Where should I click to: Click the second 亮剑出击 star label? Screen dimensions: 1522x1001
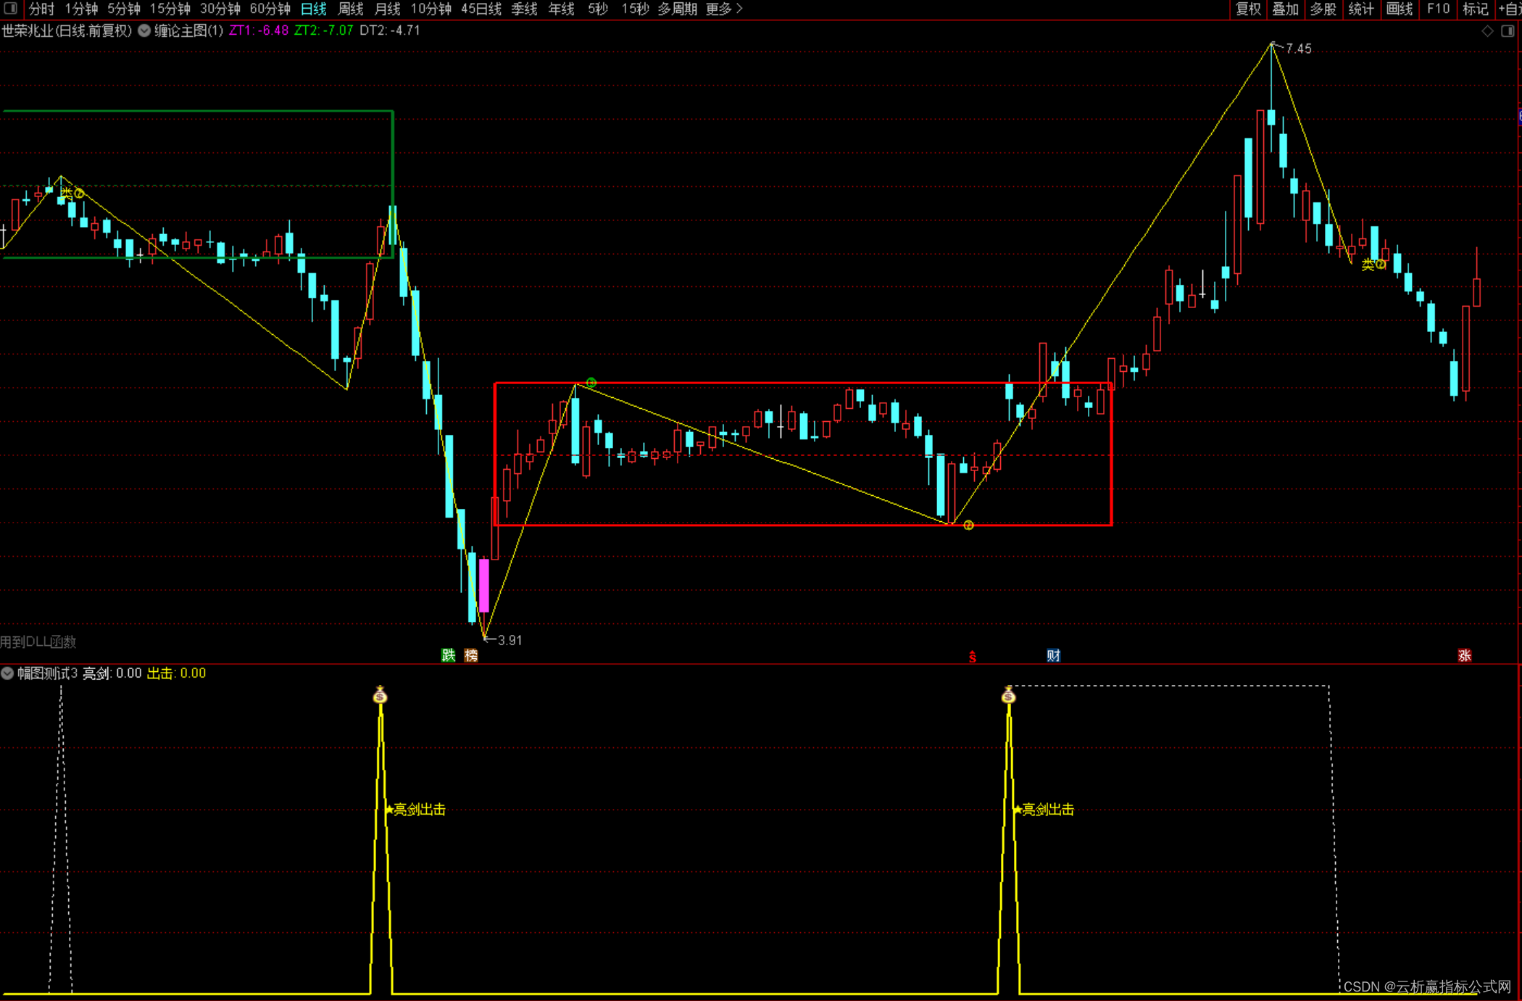[x=1044, y=810]
